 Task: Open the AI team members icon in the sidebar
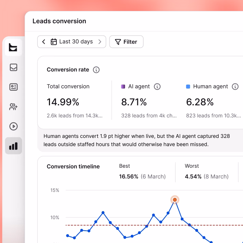(x=13, y=107)
